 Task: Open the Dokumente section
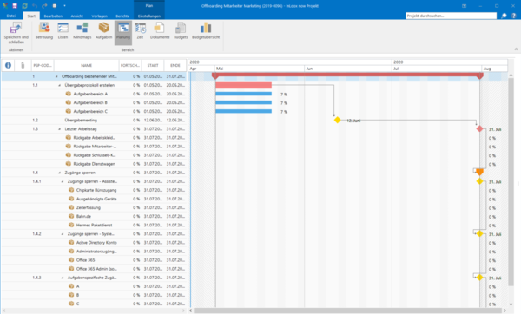160,31
